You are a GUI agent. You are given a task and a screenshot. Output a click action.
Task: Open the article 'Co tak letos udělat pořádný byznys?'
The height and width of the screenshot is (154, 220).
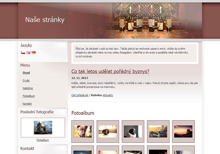[110, 71]
